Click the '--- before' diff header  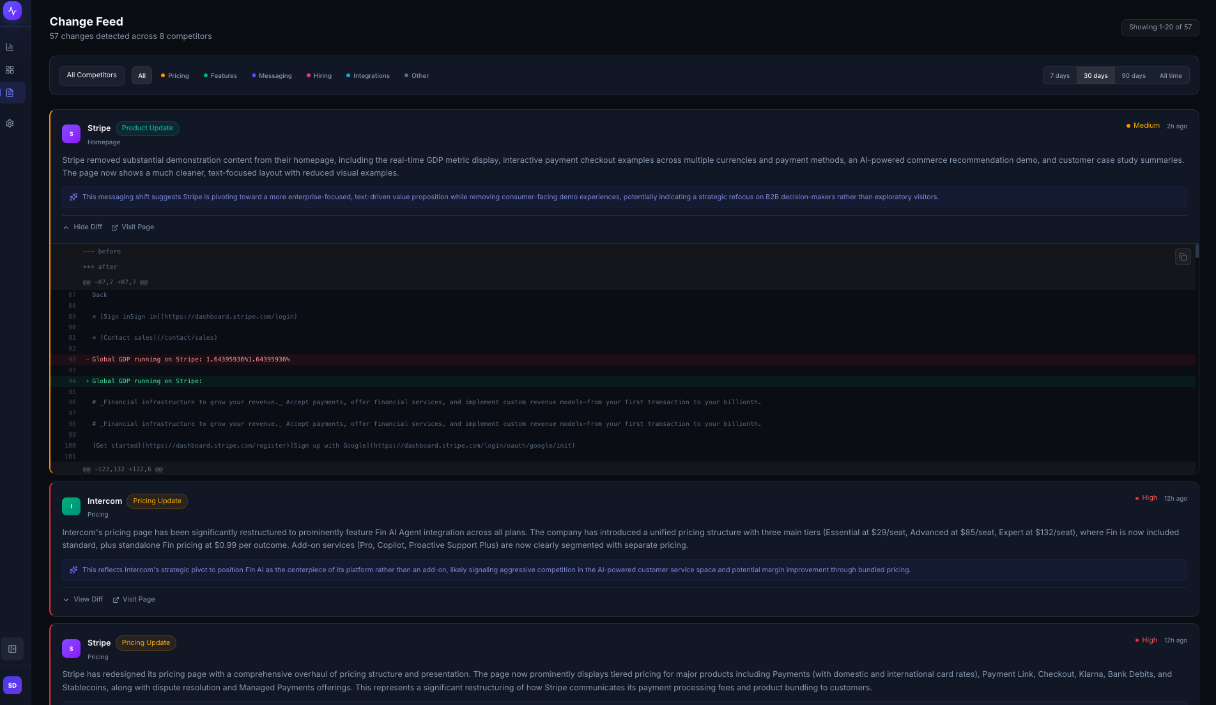[102, 251]
